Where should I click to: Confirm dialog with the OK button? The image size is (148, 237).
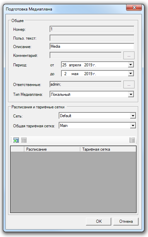(x=99, y=221)
